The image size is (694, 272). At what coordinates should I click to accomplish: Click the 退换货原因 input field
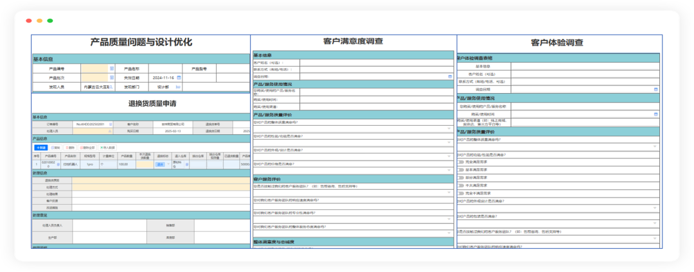(x=161, y=180)
